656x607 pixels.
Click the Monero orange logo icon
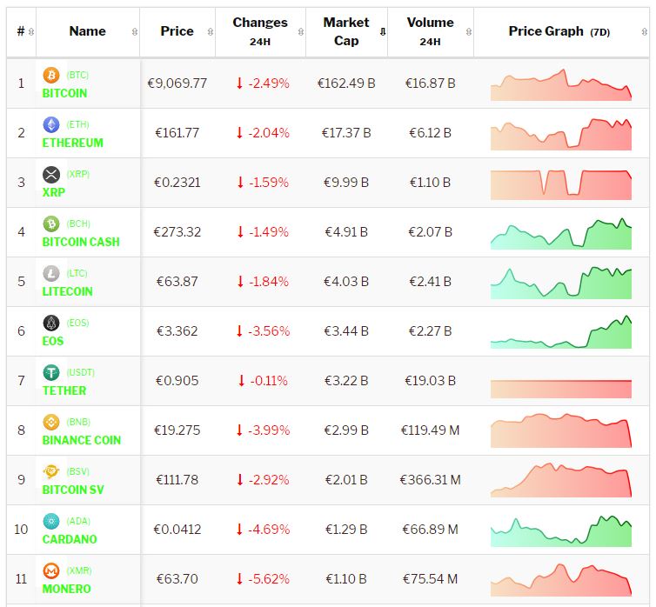[x=51, y=571]
